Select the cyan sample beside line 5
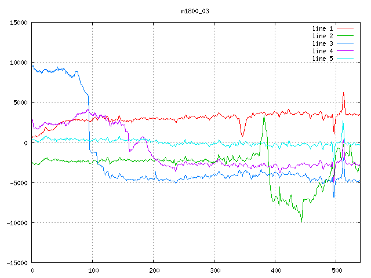 coord(345,58)
